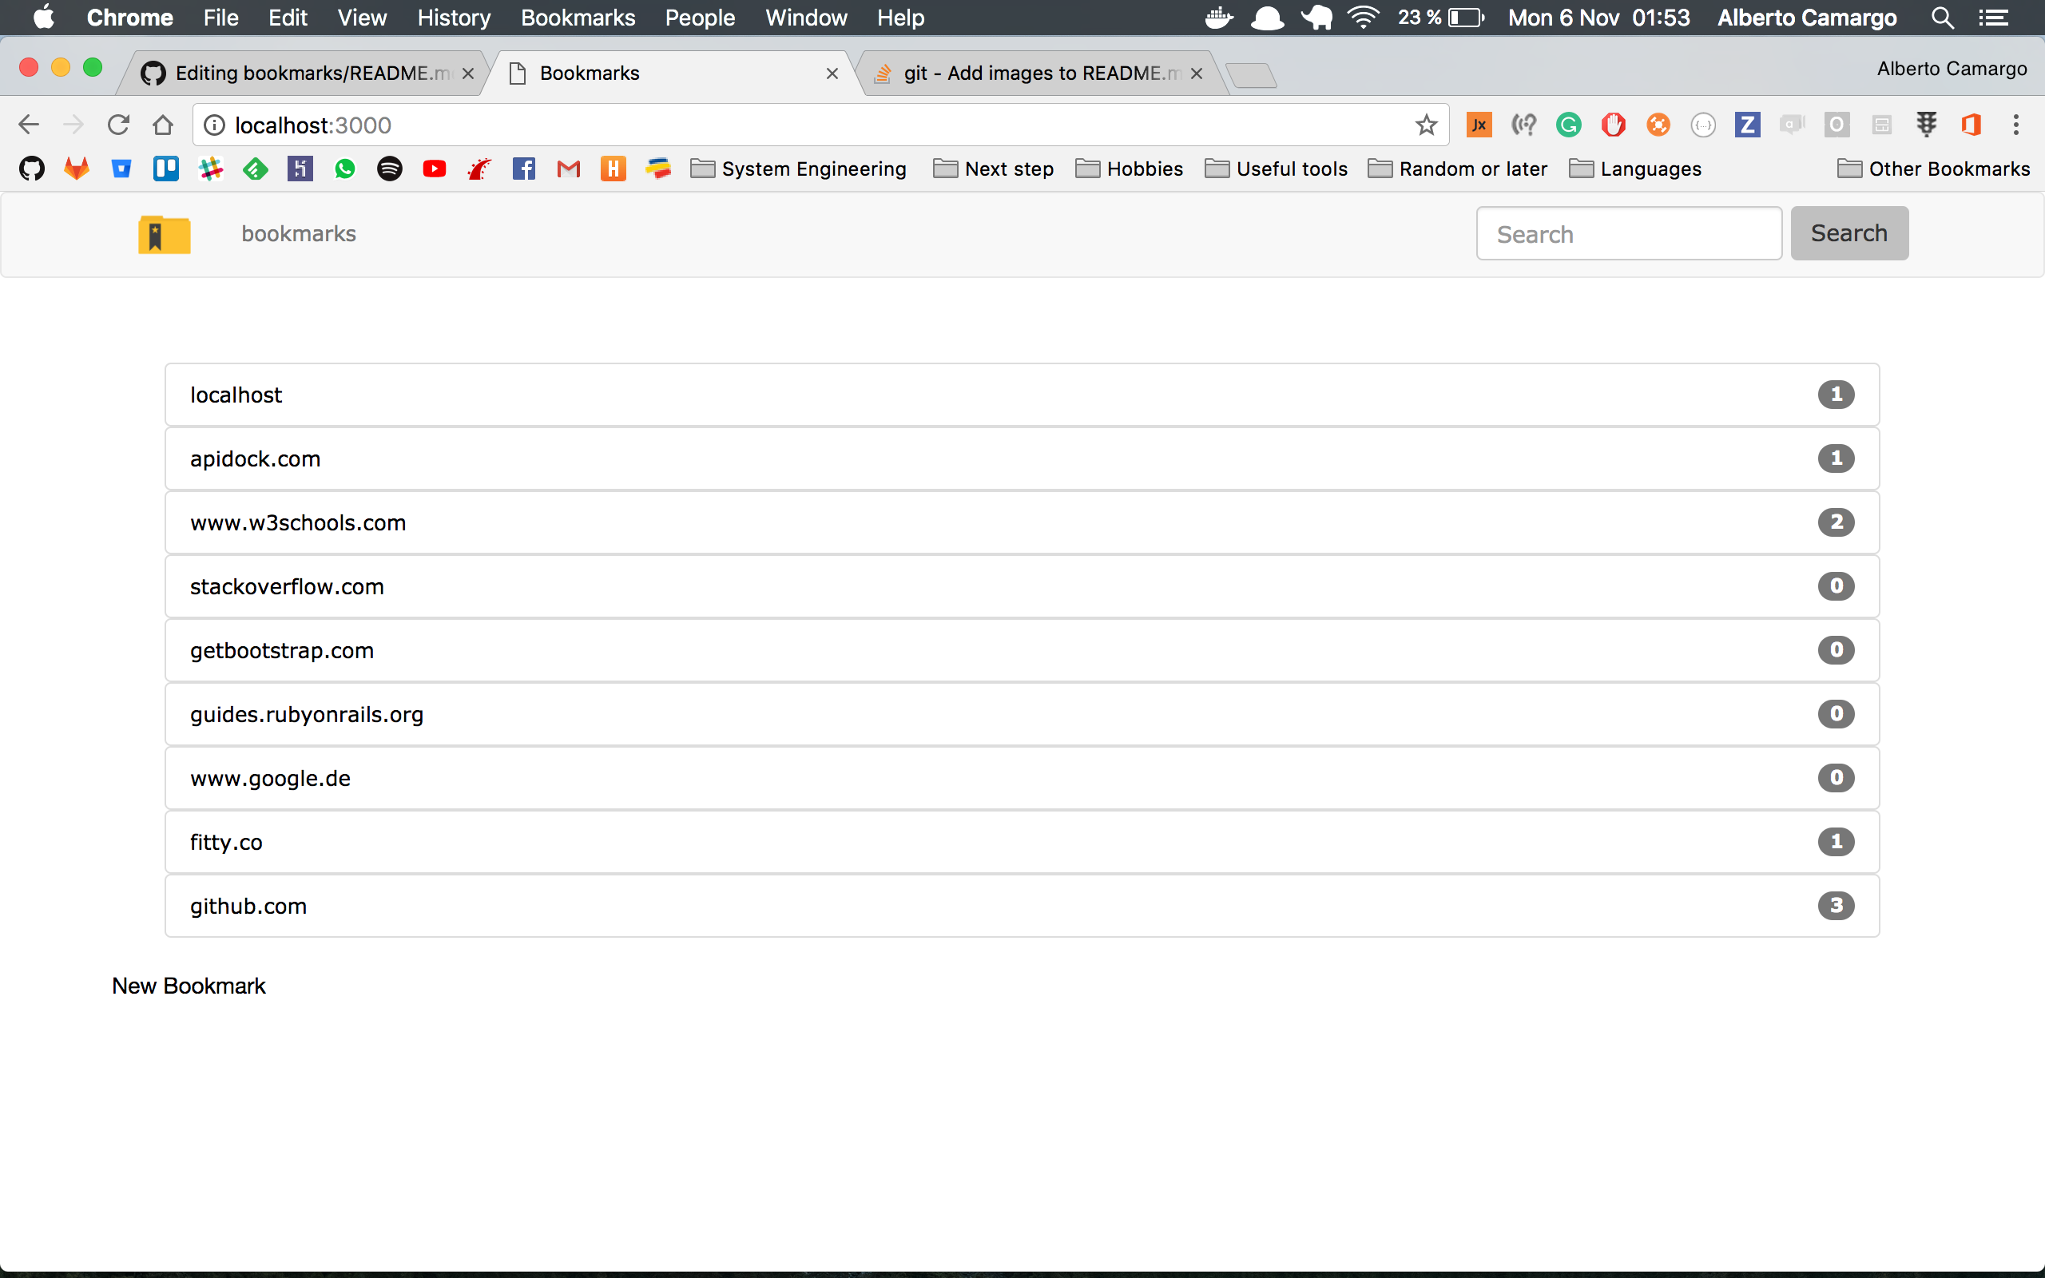Open Chrome's three-dot menu
The height and width of the screenshot is (1278, 2045).
(x=2015, y=125)
